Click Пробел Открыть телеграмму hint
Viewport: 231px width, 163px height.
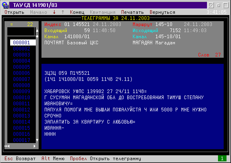105,159
